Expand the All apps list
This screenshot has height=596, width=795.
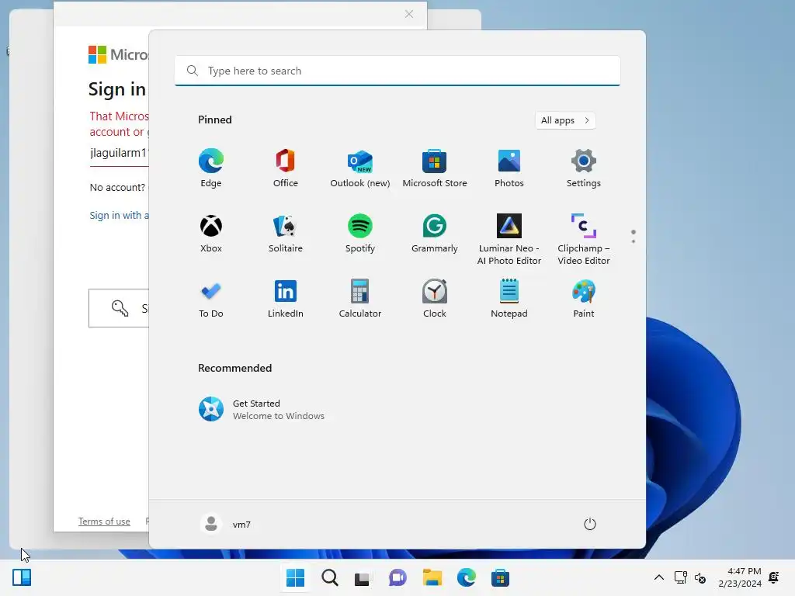565,120
